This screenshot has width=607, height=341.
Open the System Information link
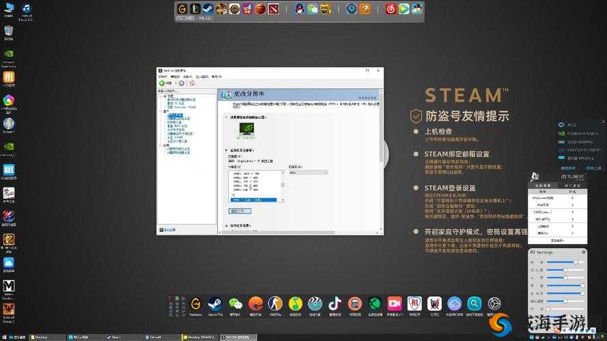point(169,230)
